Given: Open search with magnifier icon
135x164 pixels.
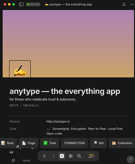Looking at the screenshot, I should pos(79,156).
